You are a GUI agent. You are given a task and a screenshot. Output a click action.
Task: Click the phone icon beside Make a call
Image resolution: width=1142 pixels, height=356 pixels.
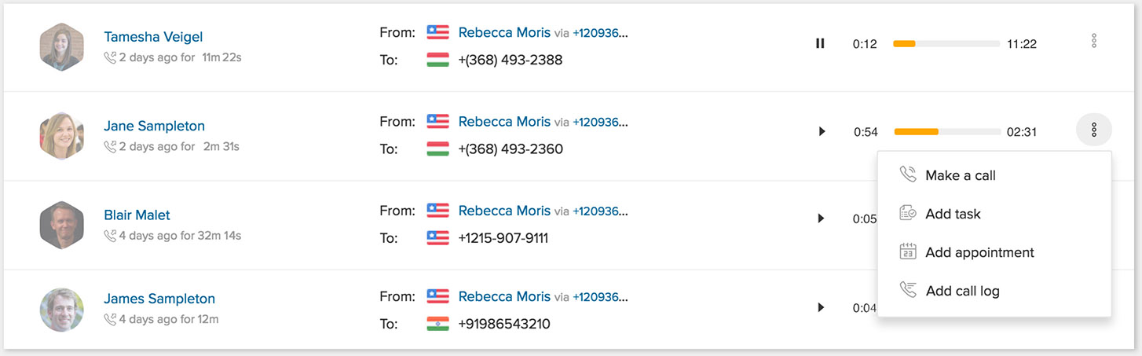point(908,174)
